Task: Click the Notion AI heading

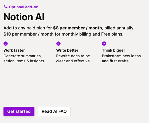Action: [24, 17]
